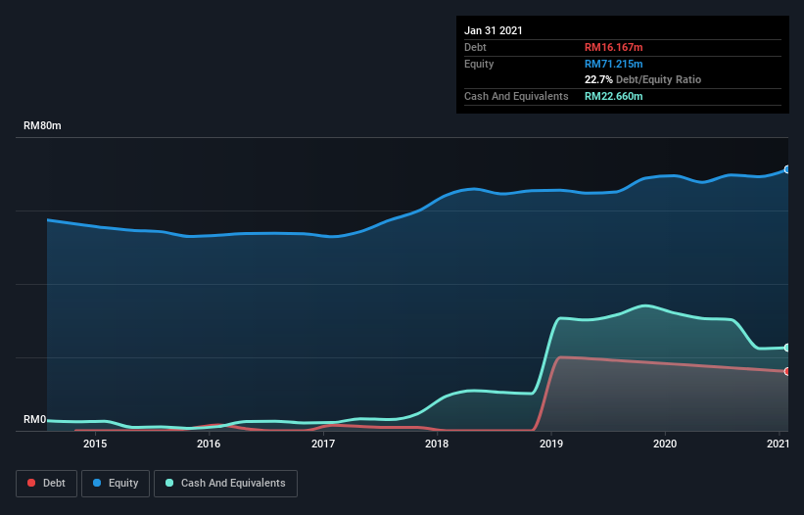Click the 2018 x-axis label

click(437, 444)
